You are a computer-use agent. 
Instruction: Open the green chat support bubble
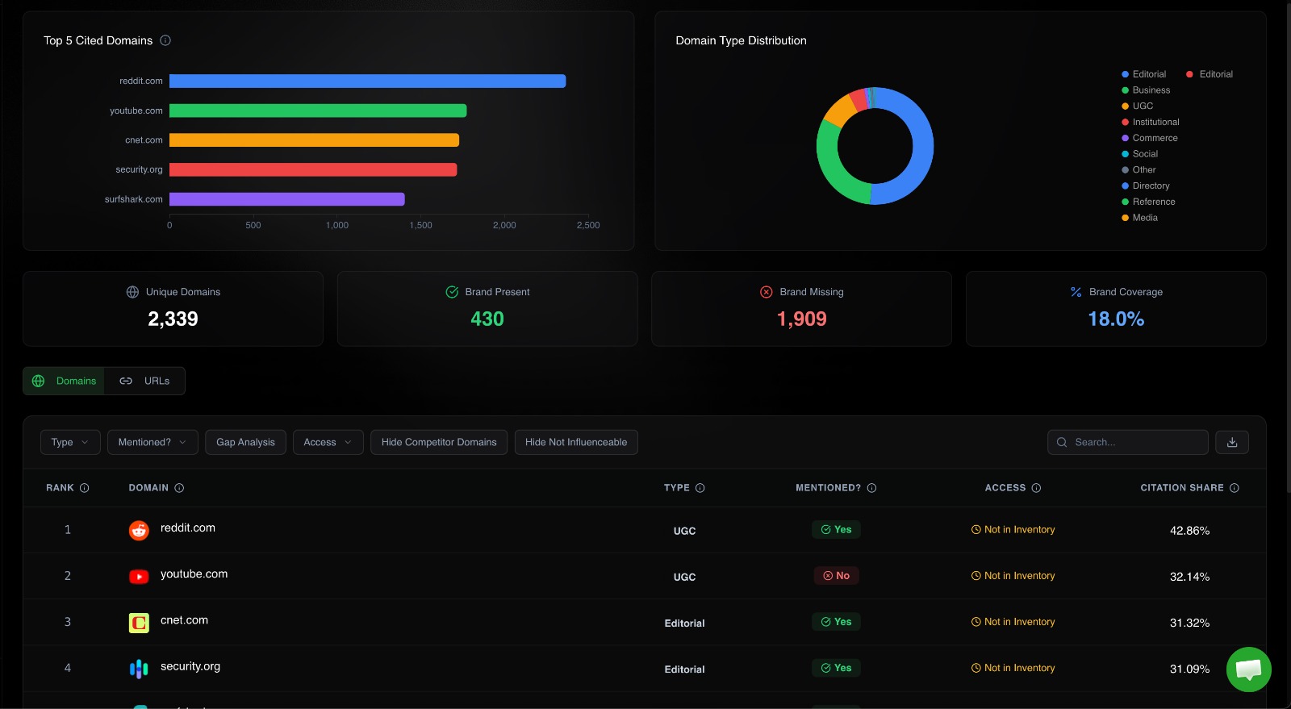click(x=1248, y=669)
